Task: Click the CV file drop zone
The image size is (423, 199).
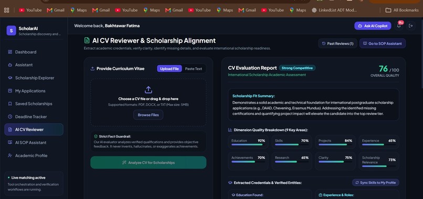Action: [149, 102]
